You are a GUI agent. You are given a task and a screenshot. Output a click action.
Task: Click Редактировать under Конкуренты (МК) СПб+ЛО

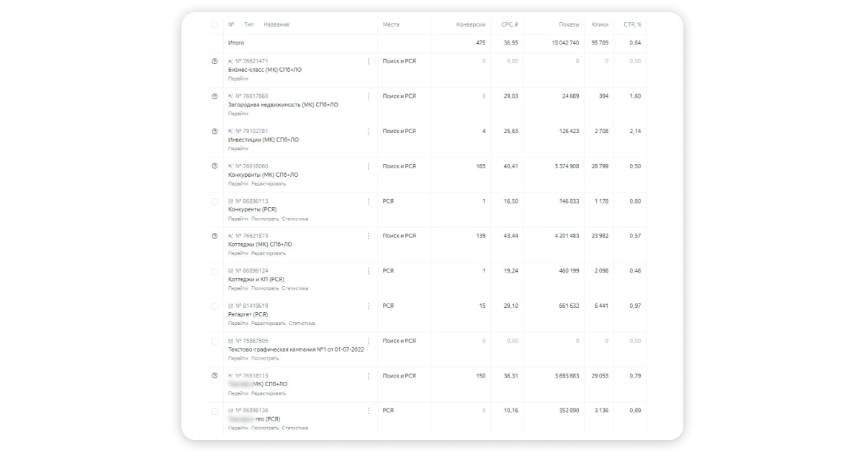269,183
